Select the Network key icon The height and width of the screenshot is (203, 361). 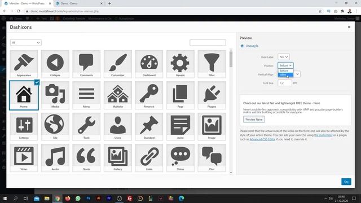point(149,95)
